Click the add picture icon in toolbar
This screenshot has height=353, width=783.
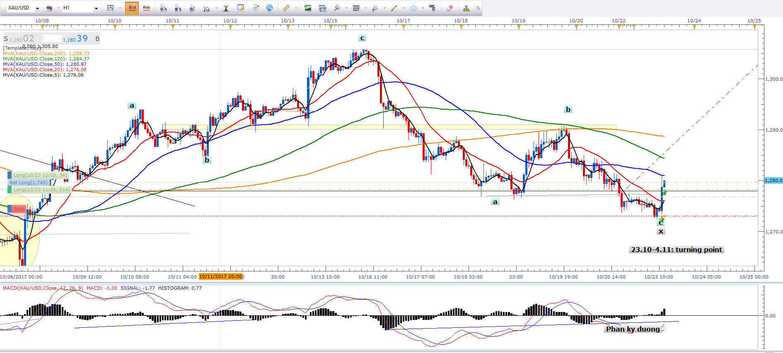pos(308,8)
